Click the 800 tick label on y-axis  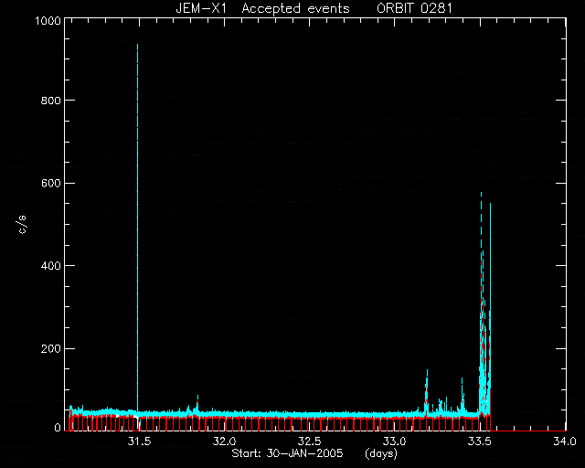50,101
